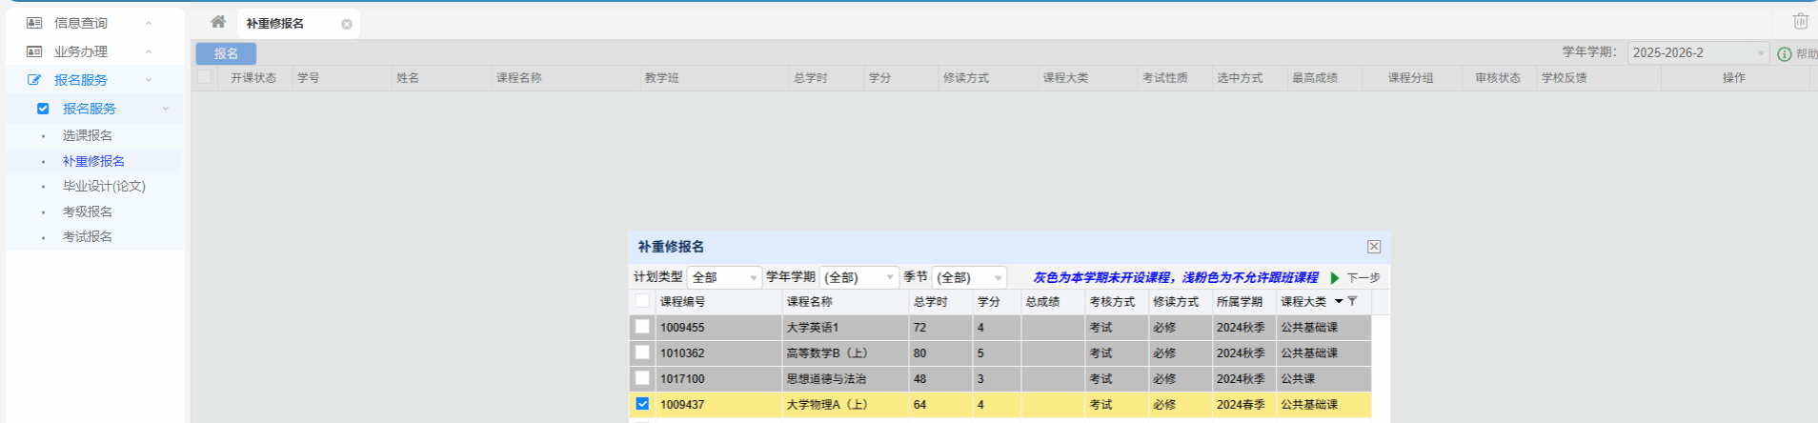Click the filter icon in 课程大类 column

[x=1352, y=301]
